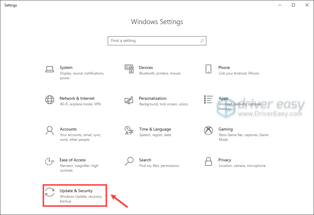Open Devices via keyboard icon
The height and width of the screenshot is (215, 314).
[x=129, y=69]
